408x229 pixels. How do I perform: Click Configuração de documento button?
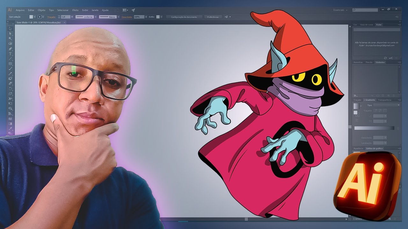click(184, 17)
